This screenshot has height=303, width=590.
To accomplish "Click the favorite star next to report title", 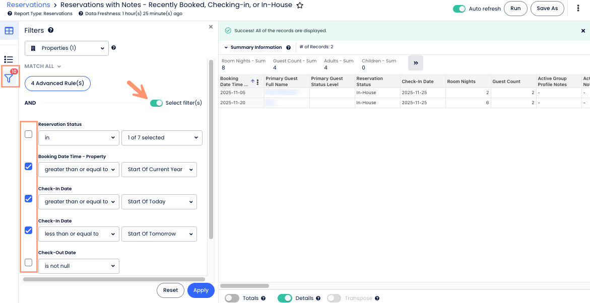I will (x=300, y=6).
